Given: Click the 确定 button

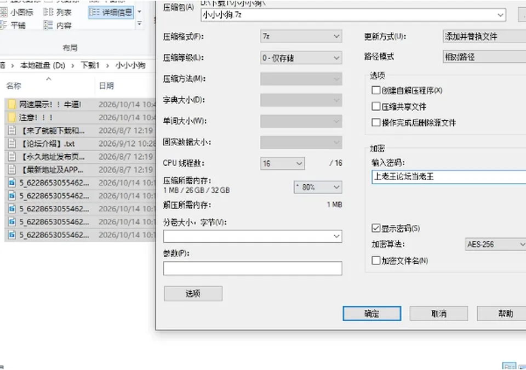Looking at the screenshot, I should 371,313.
